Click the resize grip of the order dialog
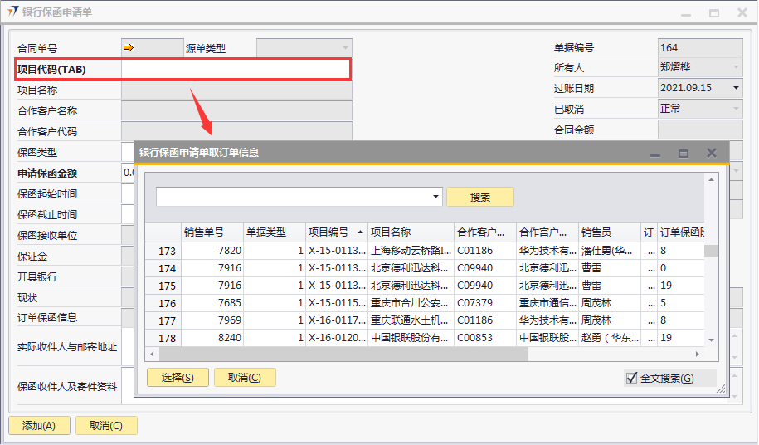The width and height of the screenshot is (759, 445). 721,387
